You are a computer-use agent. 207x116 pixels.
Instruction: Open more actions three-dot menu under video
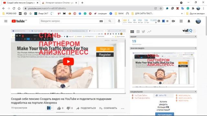[x=123, y=108]
